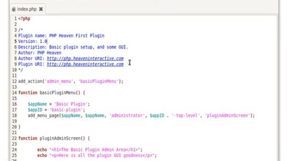Click the echo 'plugin GUI goodness' line
The width and height of the screenshot is (287, 161).
pyautogui.click(x=97, y=155)
